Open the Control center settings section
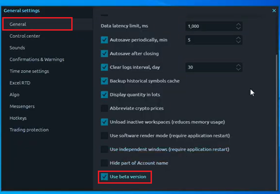The image size is (280, 194). [x=25, y=36]
